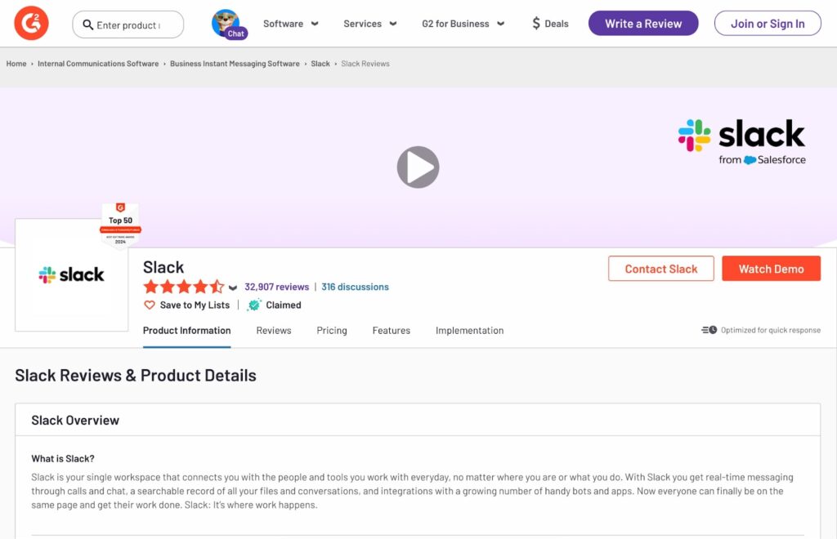Switch to the Implementation tab

point(469,331)
